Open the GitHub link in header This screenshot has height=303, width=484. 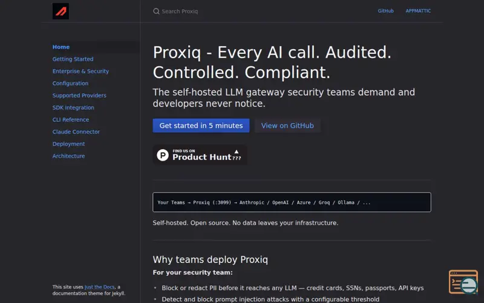(x=385, y=11)
